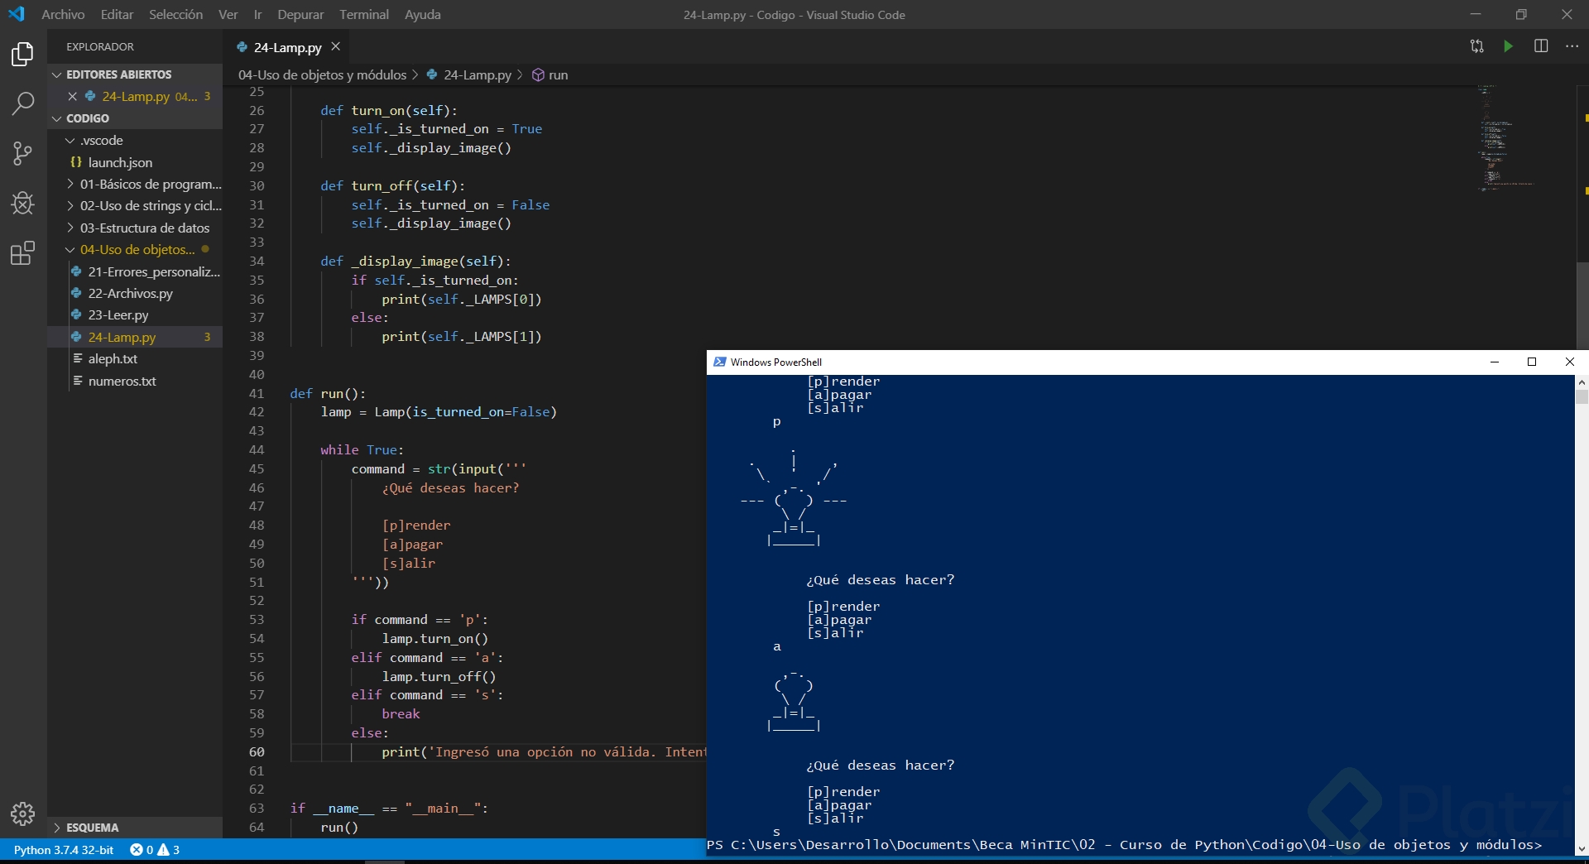This screenshot has height=864, width=1589.
Task: Close the 24-Lamp.py editor from Editores Abiertos
Action: (x=73, y=96)
